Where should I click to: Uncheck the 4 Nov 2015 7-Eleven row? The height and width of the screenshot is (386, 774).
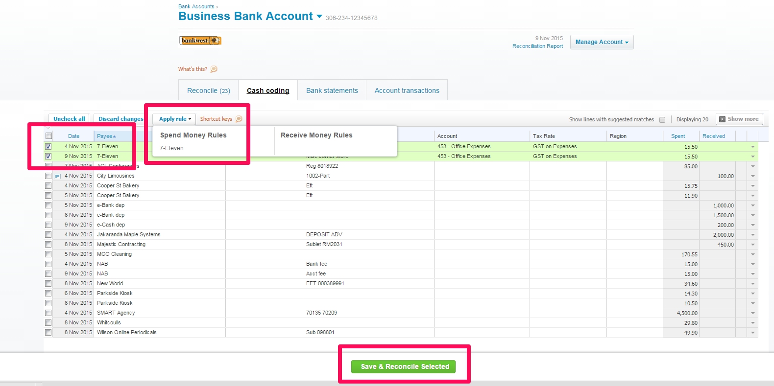pos(48,146)
